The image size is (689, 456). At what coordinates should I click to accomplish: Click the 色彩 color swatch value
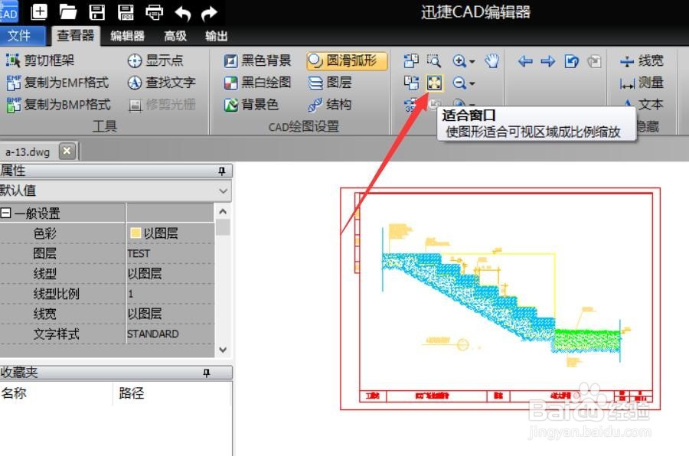coord(136,233)
